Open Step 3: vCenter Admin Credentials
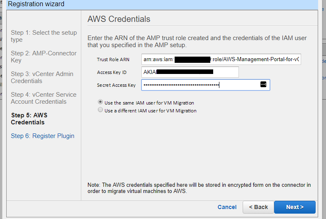The height and width of the screenshot is (219, 326). (x=42, y=77)
